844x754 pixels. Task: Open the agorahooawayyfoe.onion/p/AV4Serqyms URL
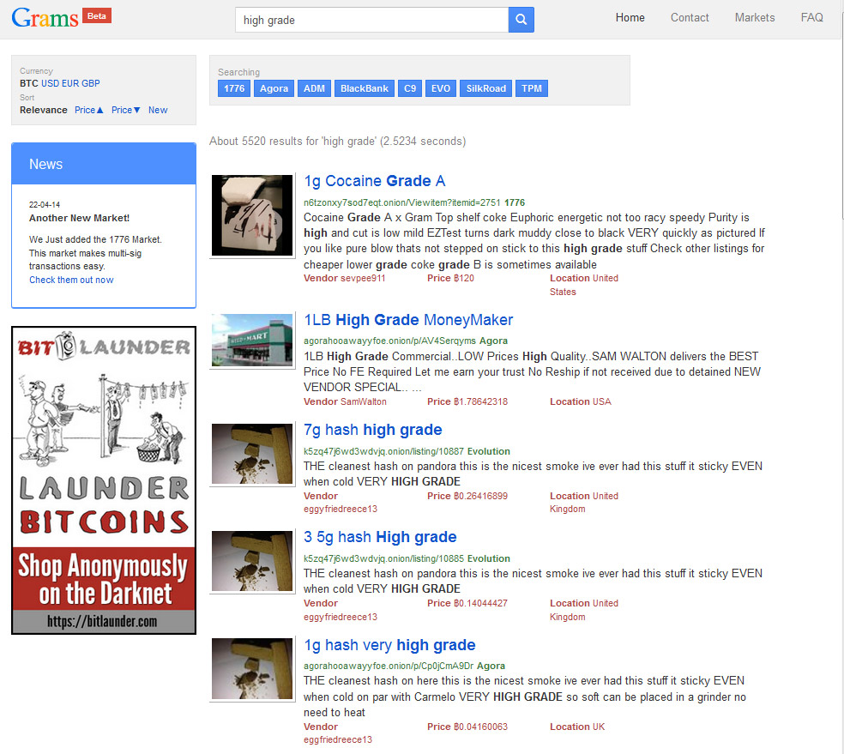click(x=389, y=341)
